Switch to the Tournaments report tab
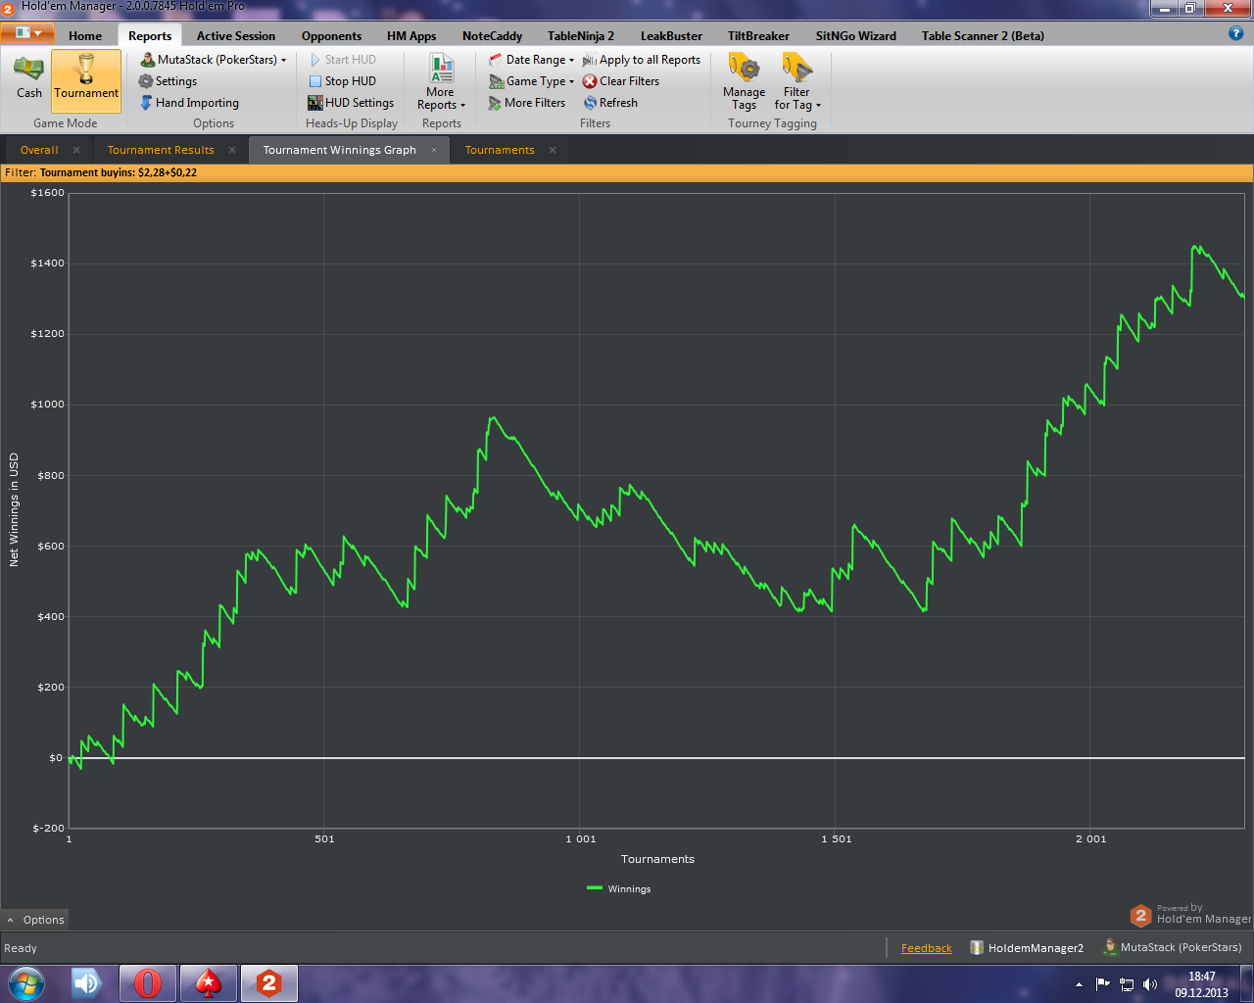 click(500, 150)
